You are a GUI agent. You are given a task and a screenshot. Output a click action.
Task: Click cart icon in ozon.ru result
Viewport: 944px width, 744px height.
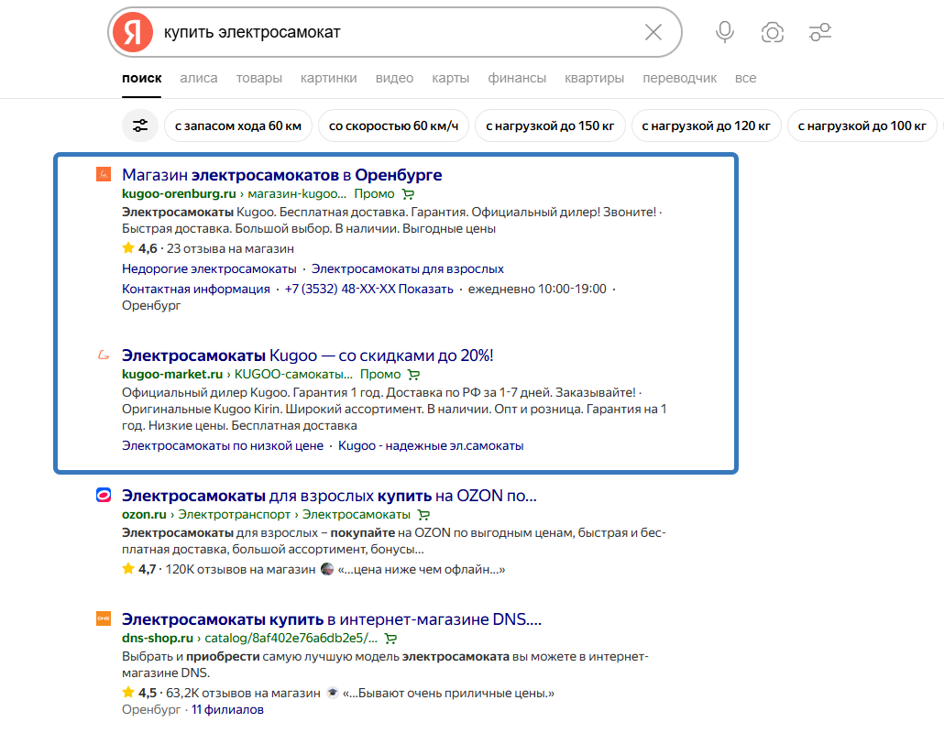pyautogui.click(x=423, y=515)
